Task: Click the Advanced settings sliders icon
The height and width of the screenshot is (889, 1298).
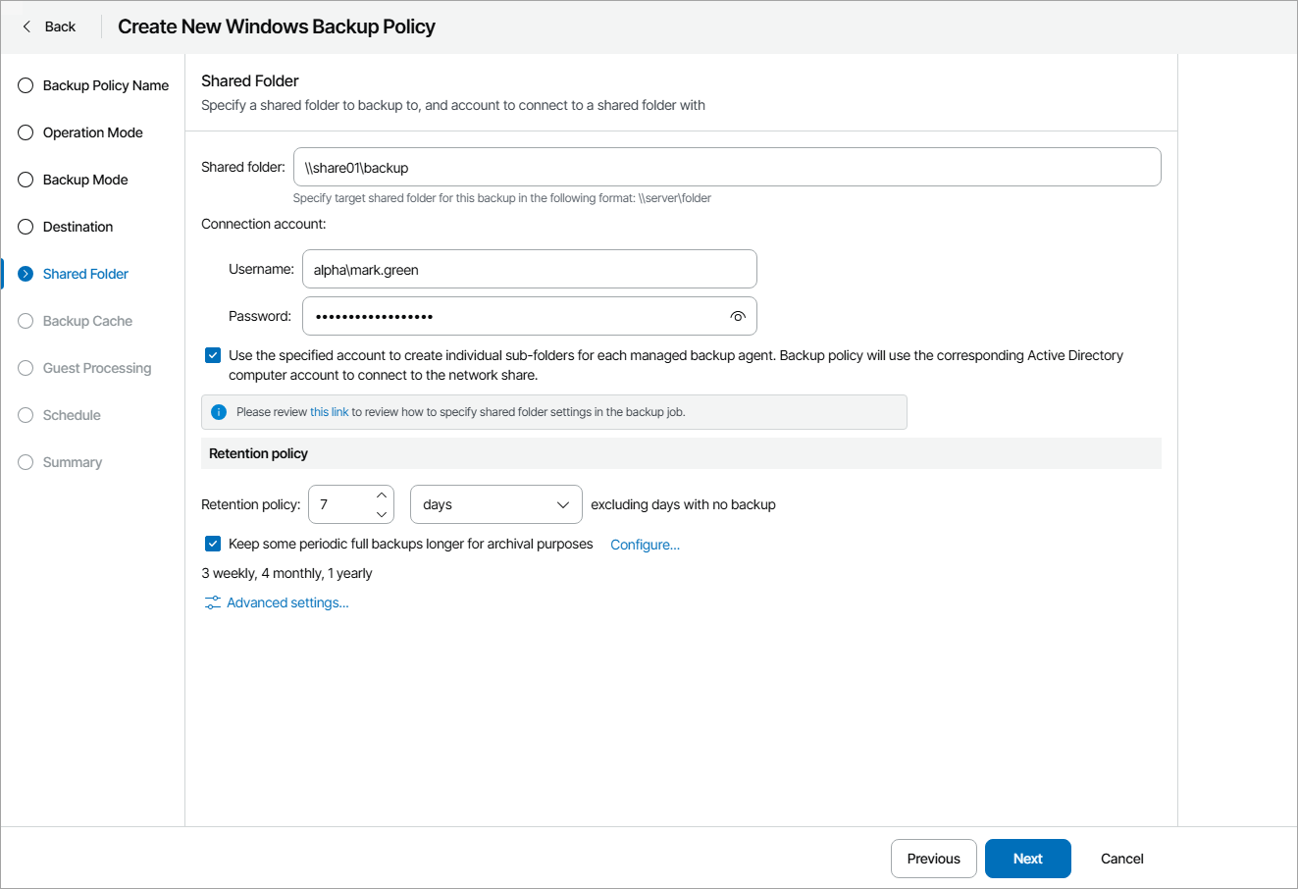Action: click(x=212, y=602)
